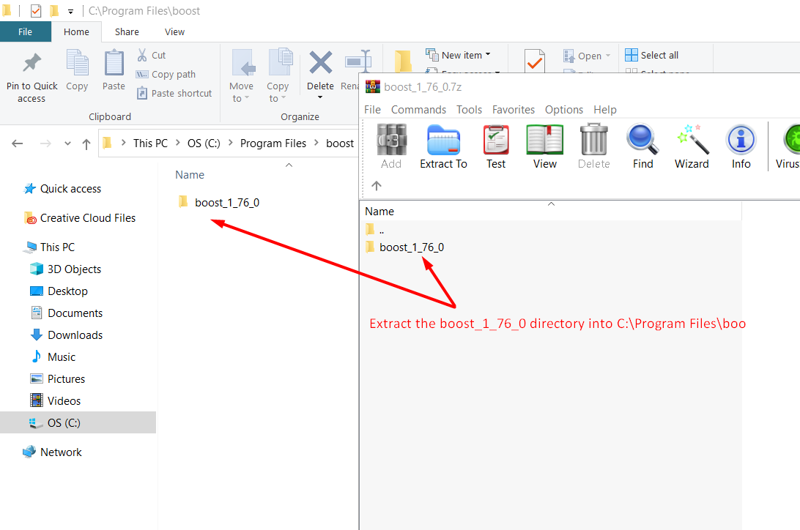Click Copy path in the ribbon
The image size is (800, 530).
(x=166, y=75)
